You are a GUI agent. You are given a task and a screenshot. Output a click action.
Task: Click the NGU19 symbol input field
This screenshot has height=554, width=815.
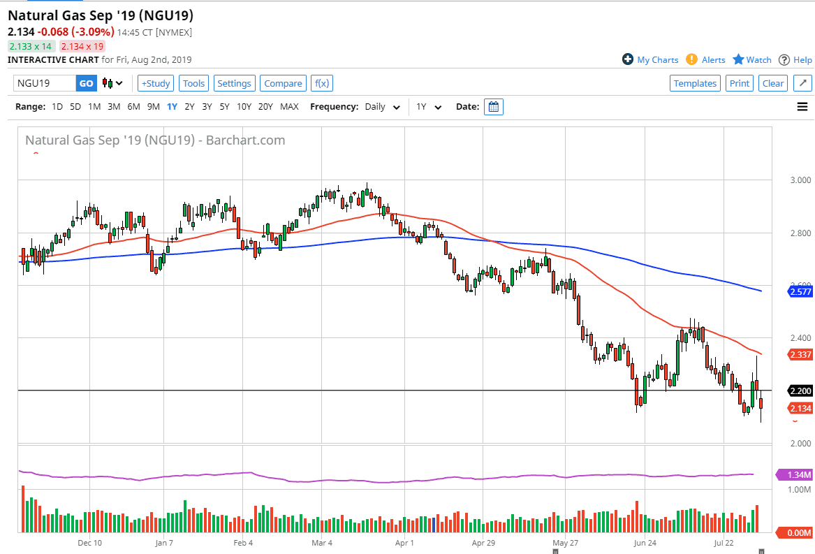[45, 83]
